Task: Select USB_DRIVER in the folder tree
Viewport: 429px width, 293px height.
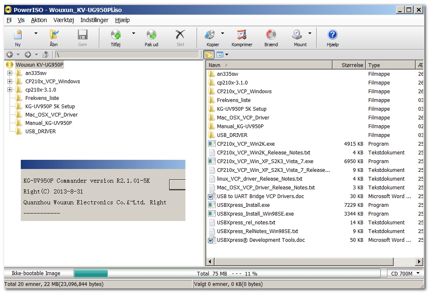Action: pyautogui.click(x=40, y=131)
